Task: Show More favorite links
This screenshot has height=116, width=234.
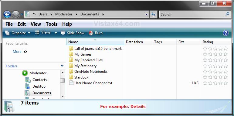Action: (x=20, y=52)
